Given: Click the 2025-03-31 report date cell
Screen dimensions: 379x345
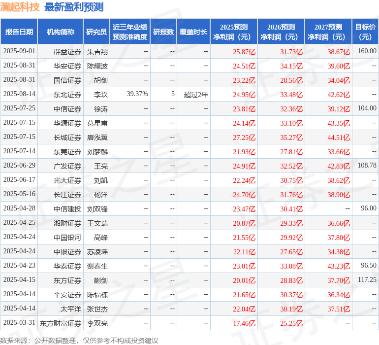Looking at the screenshot, I should tap(19, 323).
